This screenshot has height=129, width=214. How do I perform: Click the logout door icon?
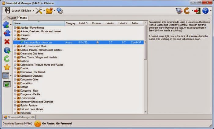coord(197,11)
